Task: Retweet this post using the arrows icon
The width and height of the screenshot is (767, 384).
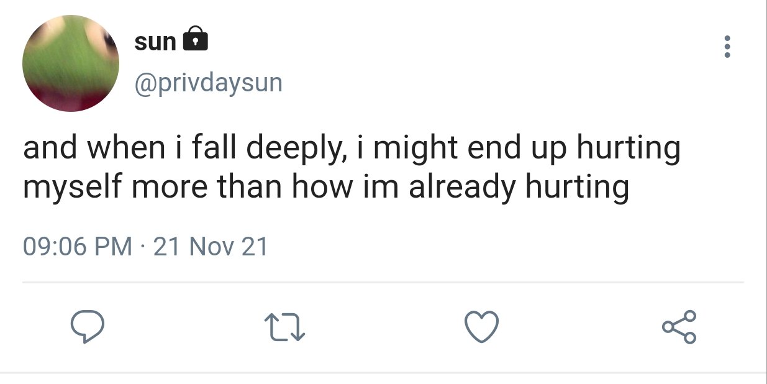Action: click(285, 327)
